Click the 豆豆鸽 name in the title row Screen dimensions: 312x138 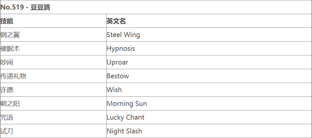pyautogui.click(x=40, y=7)
